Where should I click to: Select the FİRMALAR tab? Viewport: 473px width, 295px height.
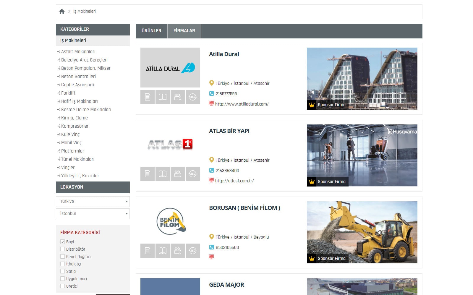pyautogui.click(x=184, y=31)
